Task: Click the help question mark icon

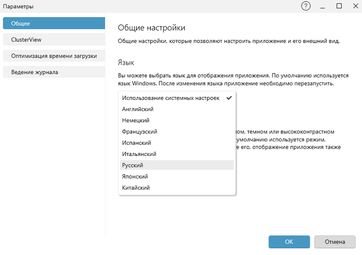Action: (306, 6)
